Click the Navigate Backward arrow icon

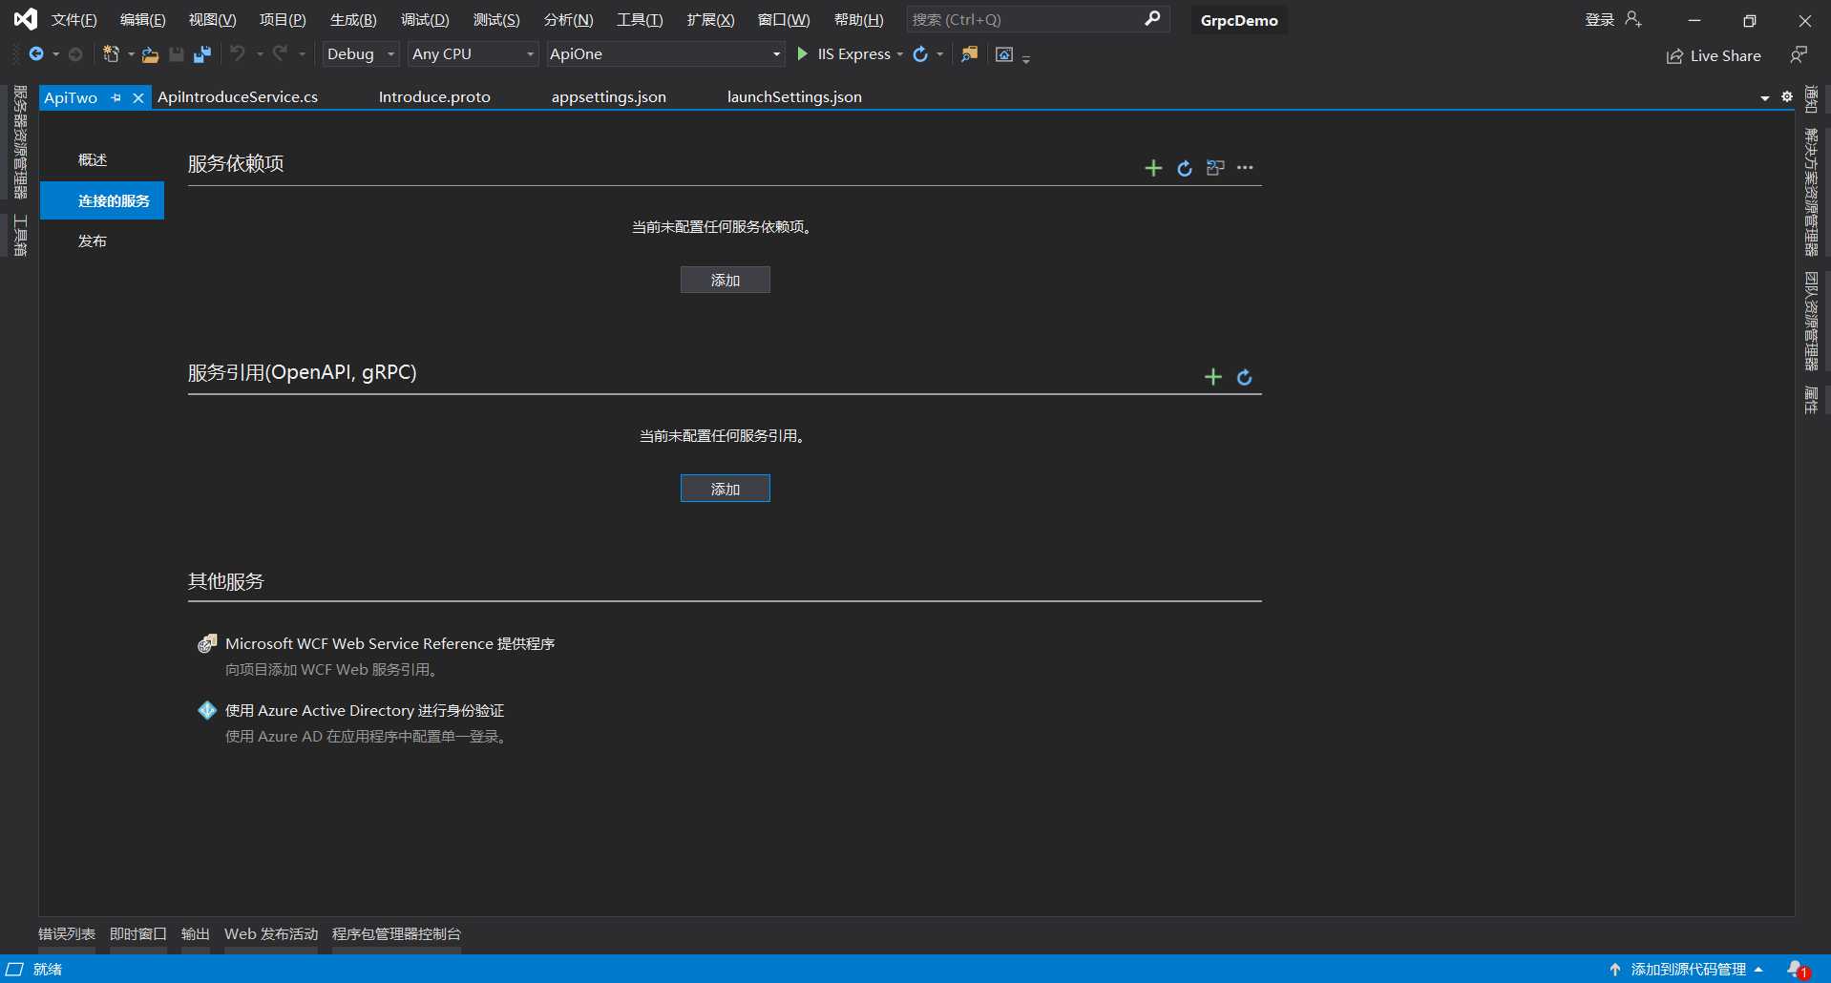click(36, 54)
